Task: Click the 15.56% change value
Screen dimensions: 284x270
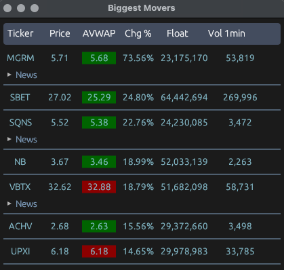Action: point(138,227)
